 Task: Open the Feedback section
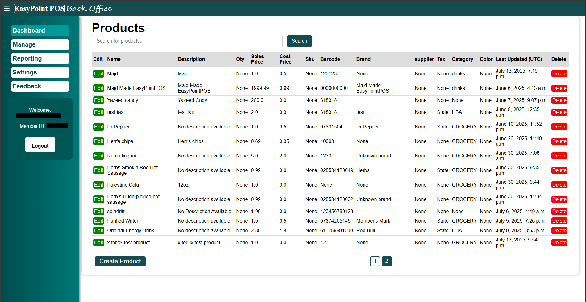point(40,86)
